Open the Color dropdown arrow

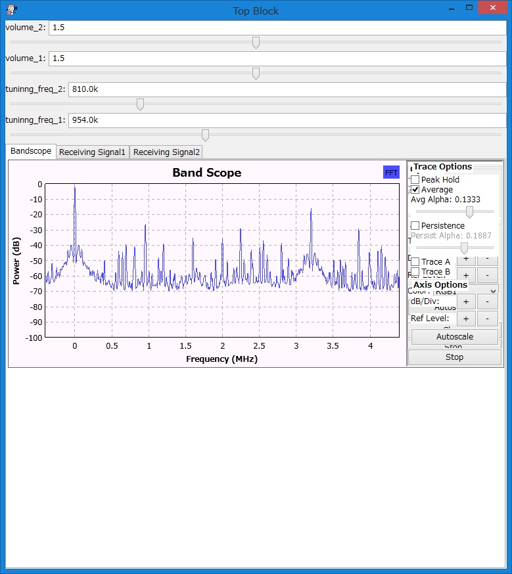pyautogui.click(x=494, y=291)
